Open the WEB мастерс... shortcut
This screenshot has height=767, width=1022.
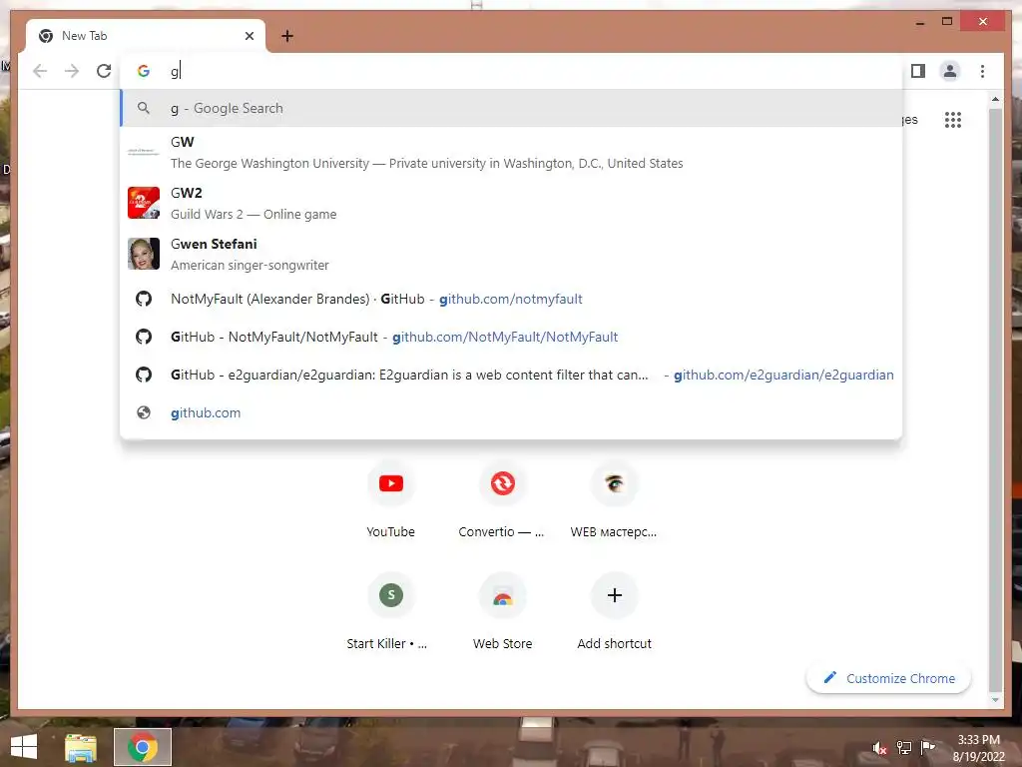pos(614,501)
